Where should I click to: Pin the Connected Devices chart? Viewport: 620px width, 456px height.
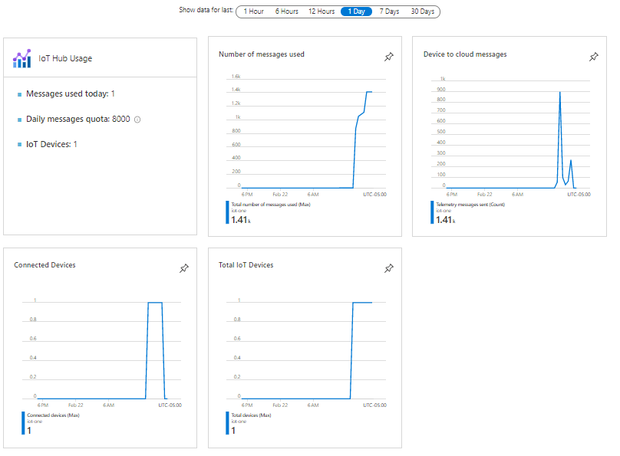(x=184, y=268)
